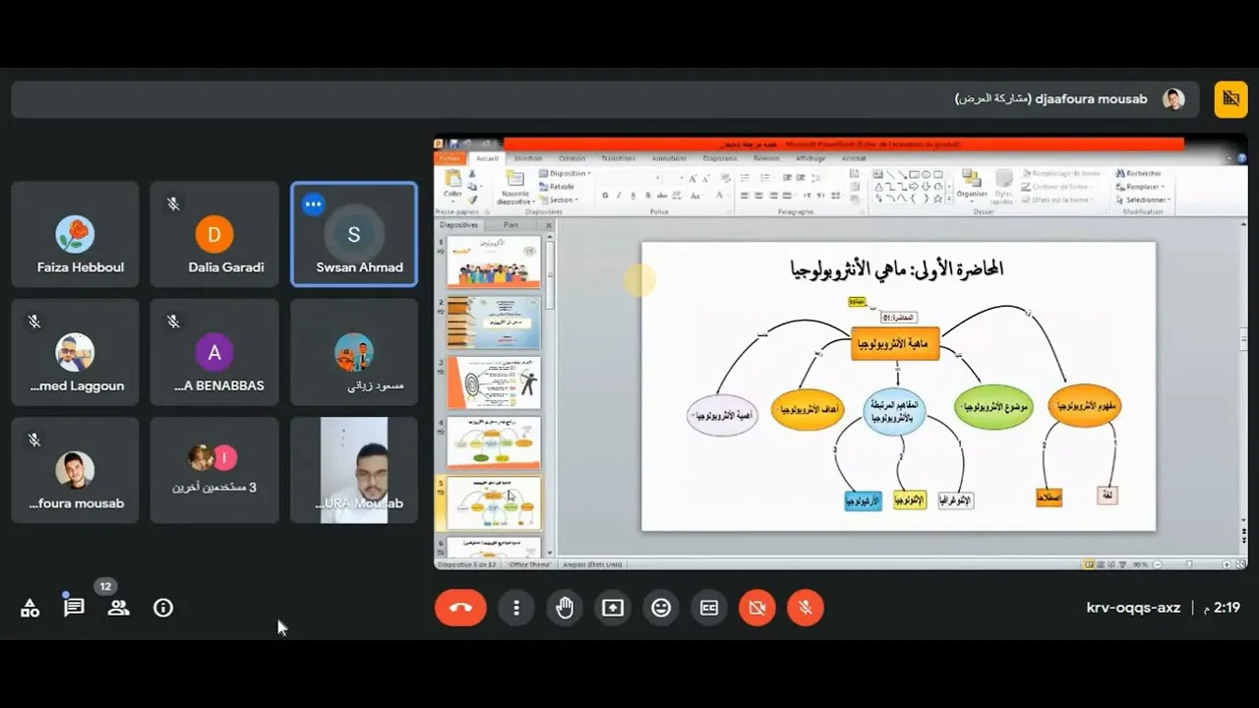The image size is (1259, 708).
Task: Select the Dalia Garadi participant tile
Action: (x=214, y=234)
